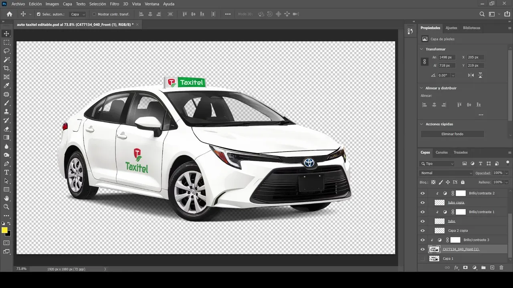Select the Hand tool
This screenshot has height=288, width=513.
pos(6,198)
